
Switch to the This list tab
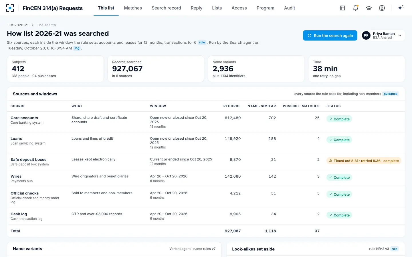[106, 8]
